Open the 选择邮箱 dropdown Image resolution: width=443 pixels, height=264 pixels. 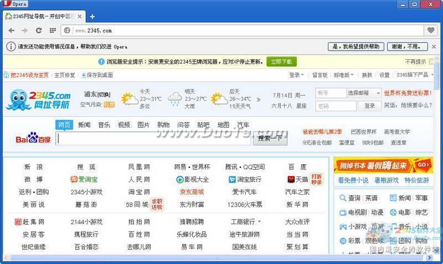(364, 92)
